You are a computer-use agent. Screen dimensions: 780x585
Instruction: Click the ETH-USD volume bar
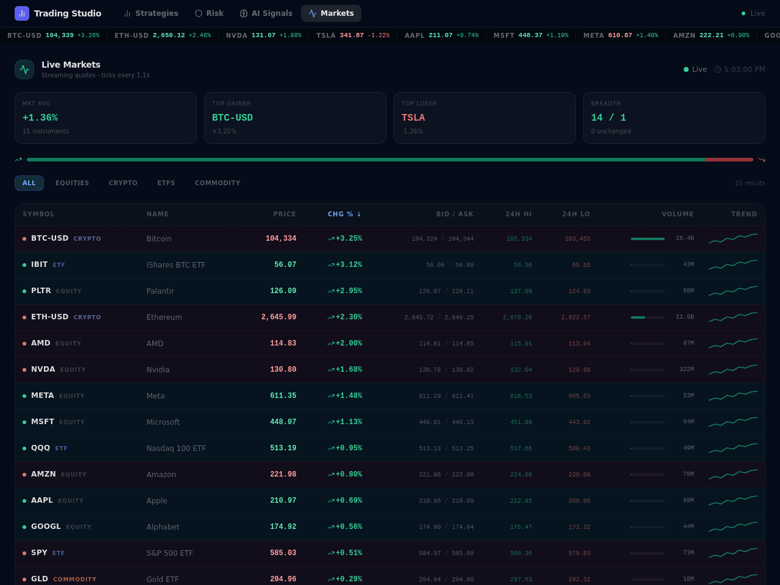(x=648, y=317)
